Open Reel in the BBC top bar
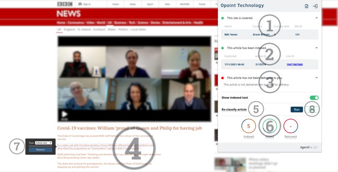Screen dimensions: 338x172 (x=167, y=4)
